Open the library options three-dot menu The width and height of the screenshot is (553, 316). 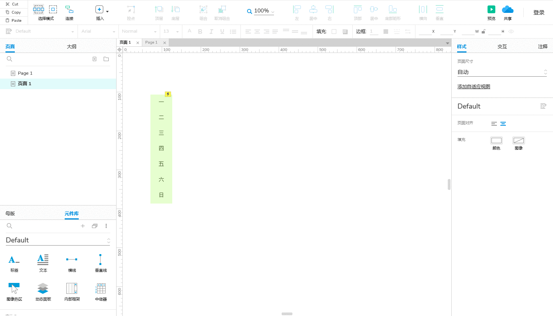click(x=106, y=226)
